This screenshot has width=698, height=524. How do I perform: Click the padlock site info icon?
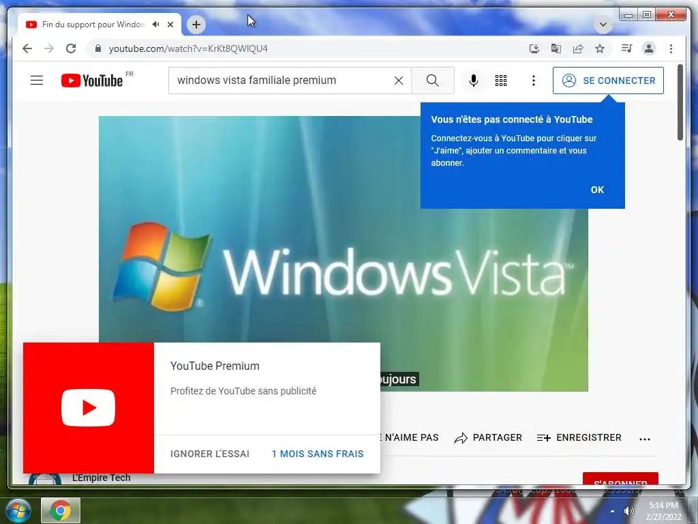click(98, 48)
